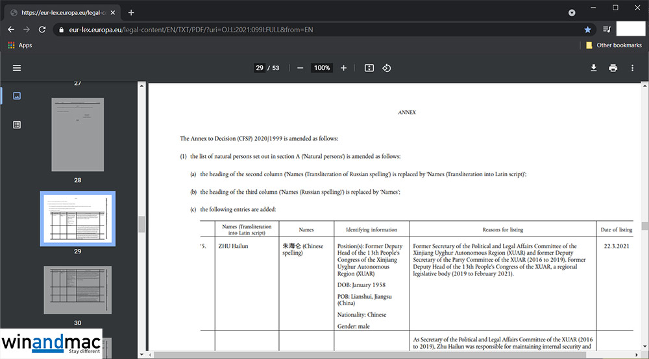This screenshot has height=359, width=649.
Task: Click the zoom out minus button
Action: click(300, 68)
